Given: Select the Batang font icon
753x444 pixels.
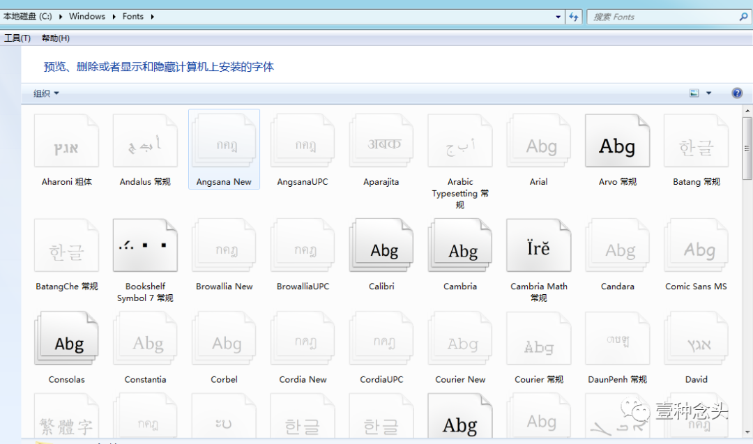Looking at the screenshot, I should pyautogui.click(x=697, y=141).
